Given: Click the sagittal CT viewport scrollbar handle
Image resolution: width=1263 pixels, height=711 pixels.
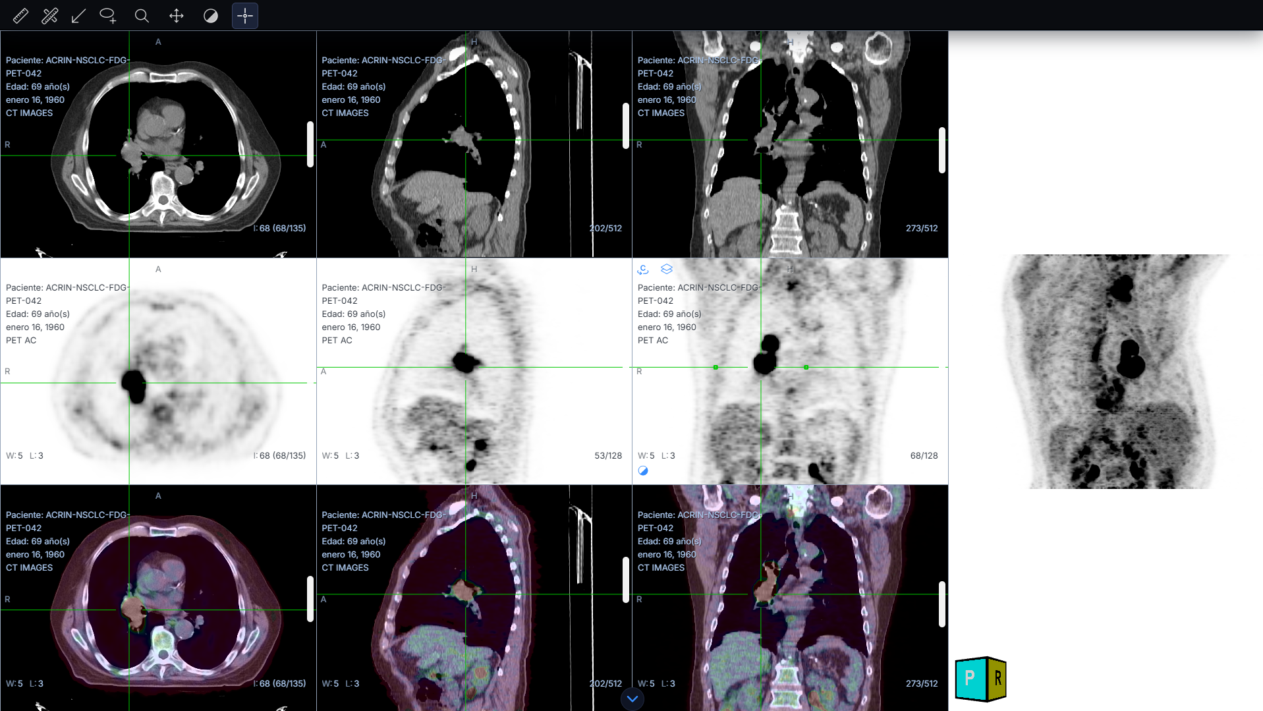Looking at the screenshot, I should pos(626,126).
